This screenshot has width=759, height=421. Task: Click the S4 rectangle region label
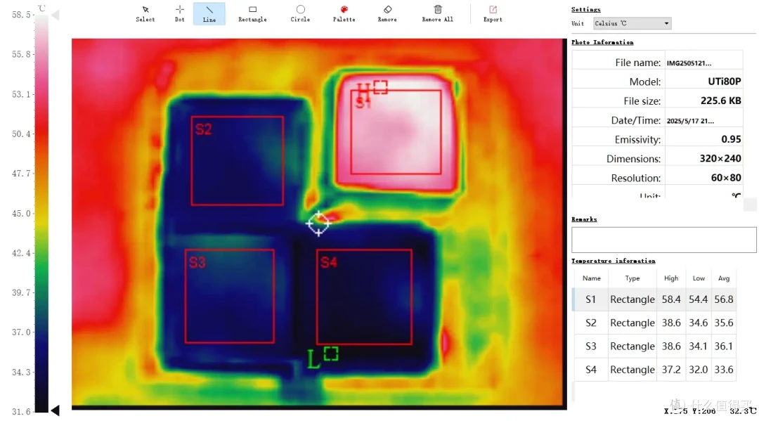[329, 262]
